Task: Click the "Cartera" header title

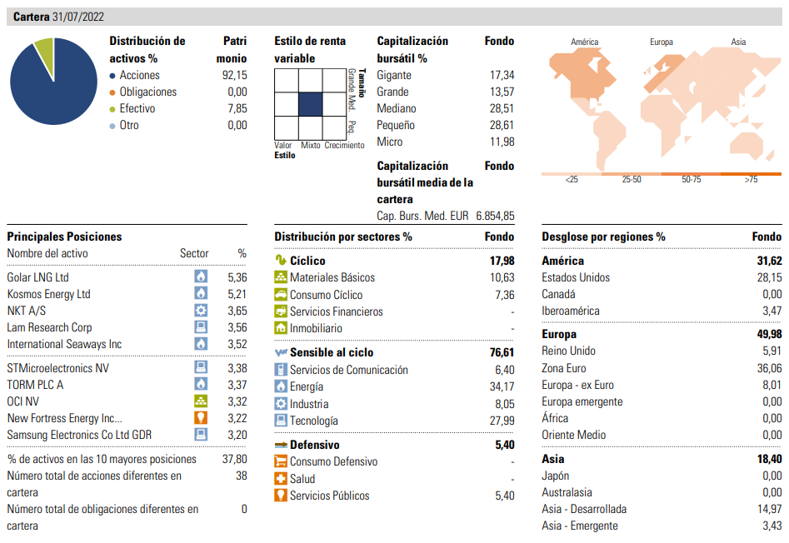Action: click(x=31, y=17)
